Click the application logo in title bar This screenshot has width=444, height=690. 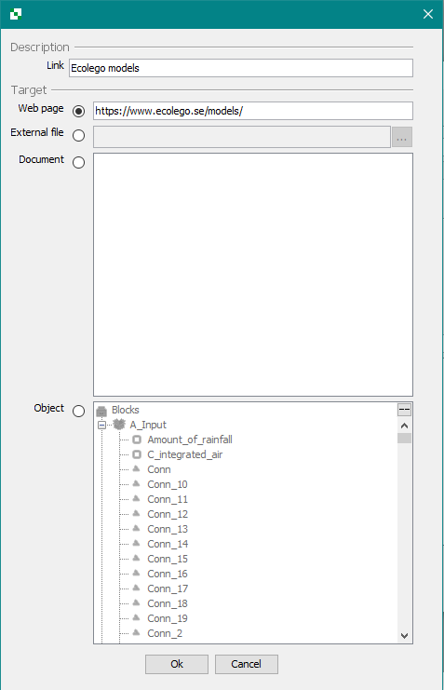pyautogui.click(x=16, y=14)
